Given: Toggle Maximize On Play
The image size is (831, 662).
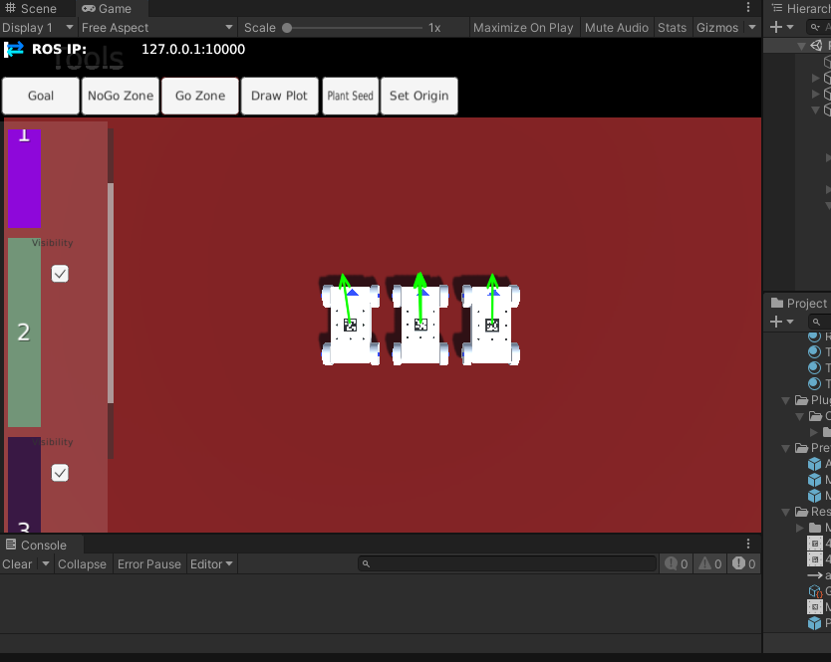Looking at the screenshot, I should [523, 28].
